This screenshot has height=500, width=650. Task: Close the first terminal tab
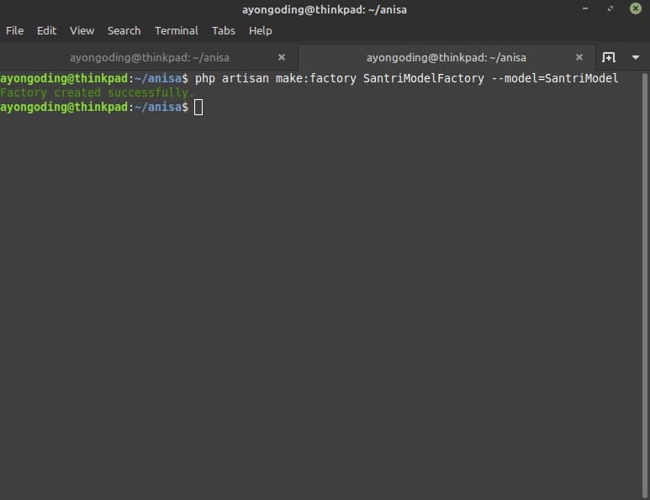pos(282,57)
